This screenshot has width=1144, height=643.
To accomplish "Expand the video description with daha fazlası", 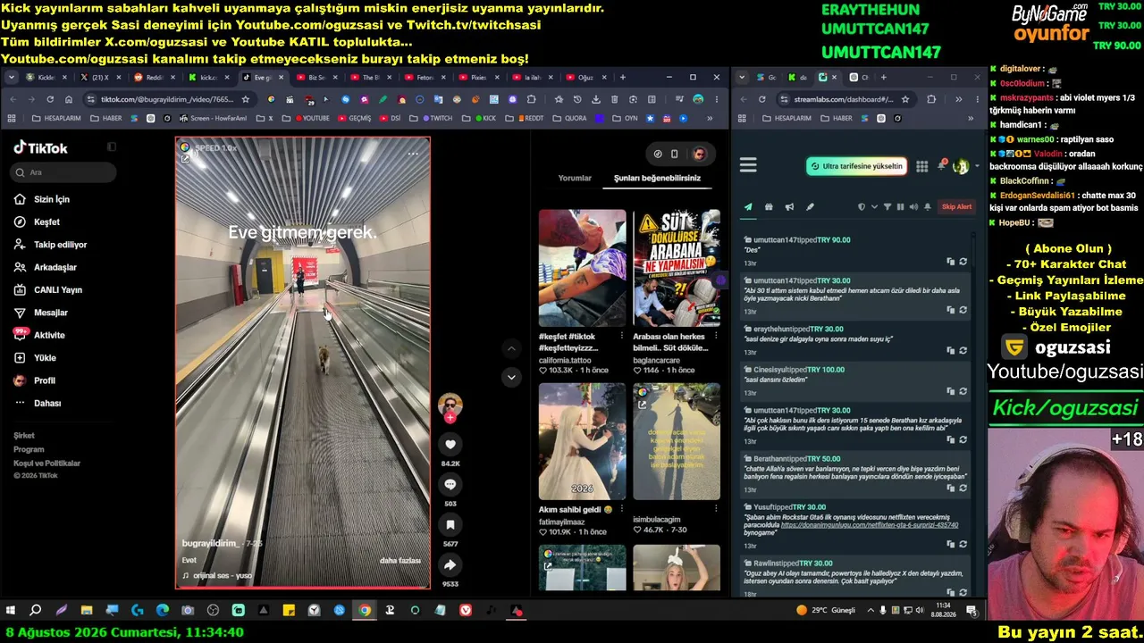I will pos(400,561).
